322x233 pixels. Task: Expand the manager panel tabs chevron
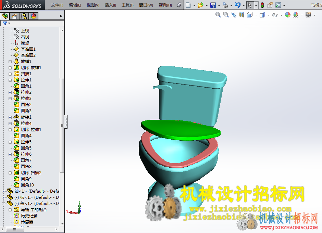61,16
